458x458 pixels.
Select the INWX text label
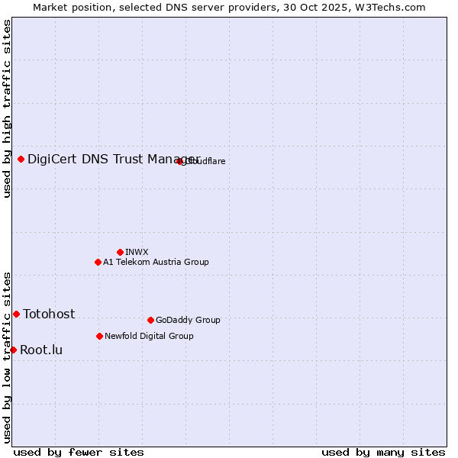coord(137,252)
